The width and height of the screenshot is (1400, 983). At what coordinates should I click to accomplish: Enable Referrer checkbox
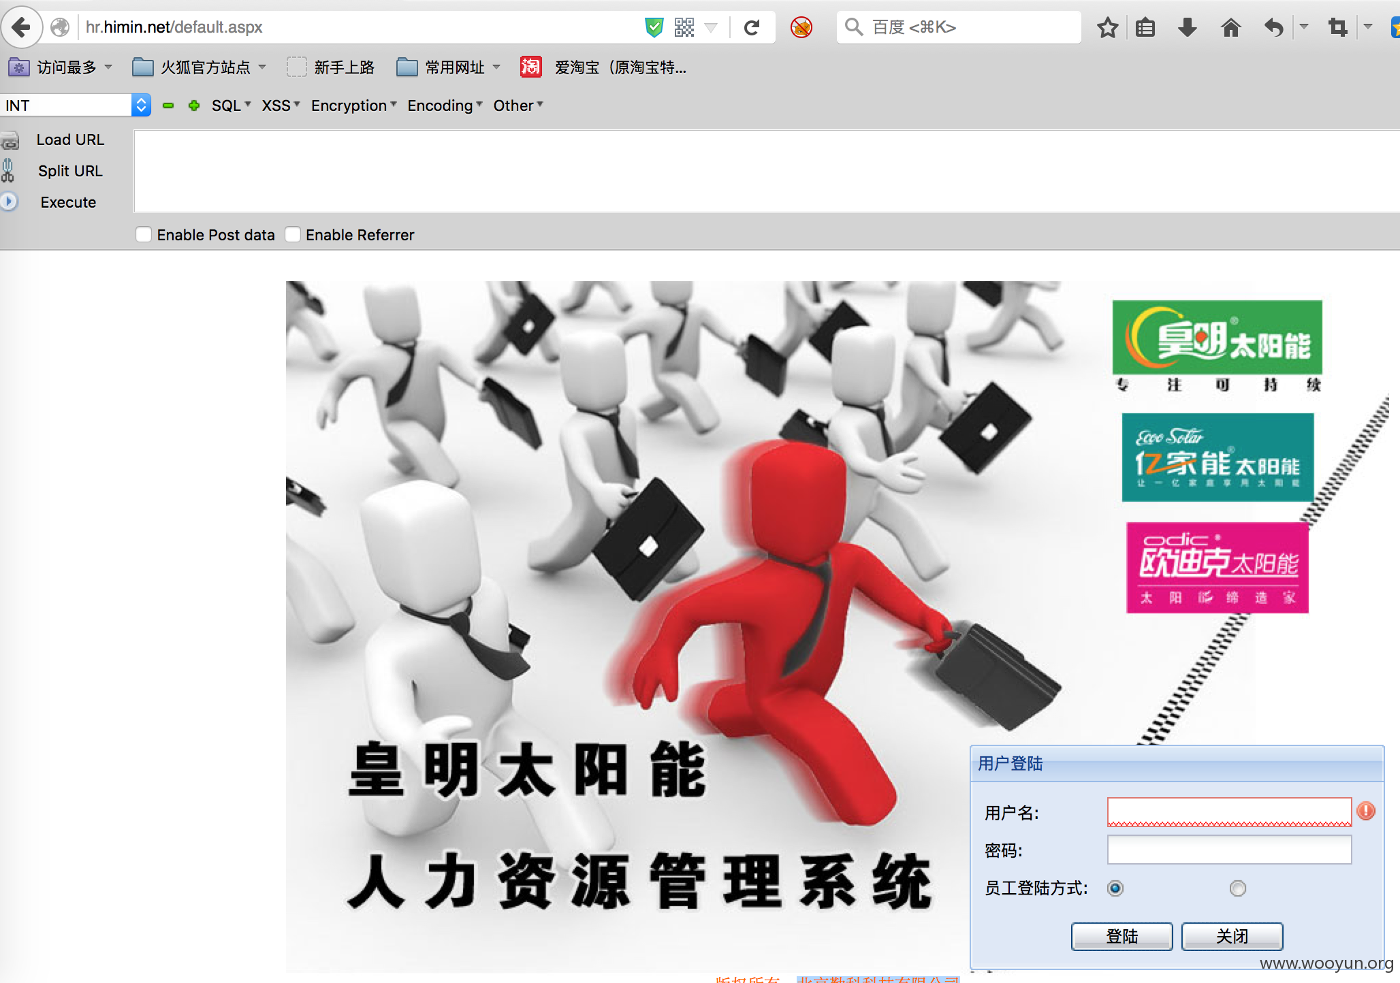292,235
